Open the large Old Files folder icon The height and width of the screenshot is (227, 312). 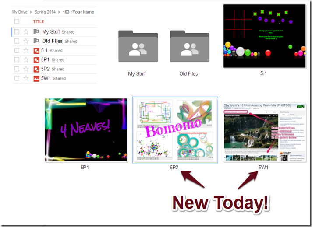pos(190,46)
